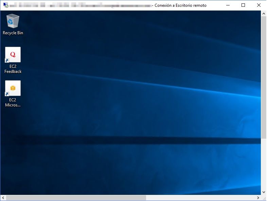This screenshot has height=201, width=267.
Task: Minimize the Conexión a Escritorio remoto window
Action: pyautogui.click(x=228, y=5)
